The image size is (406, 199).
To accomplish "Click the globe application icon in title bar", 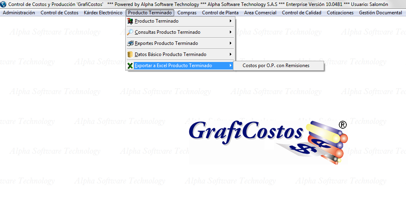I will point(4,4).
